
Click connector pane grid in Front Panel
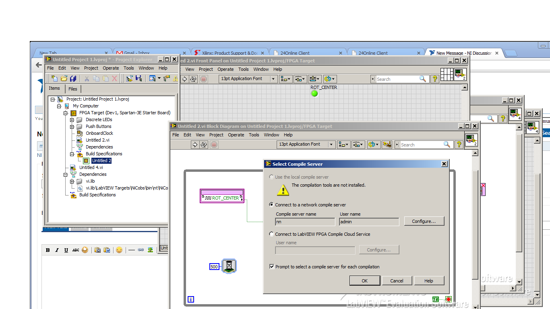[x=447, y=74]
